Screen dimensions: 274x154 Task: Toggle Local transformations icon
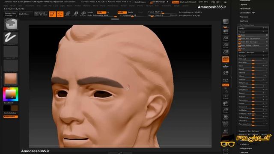pyautogui.click(x=226, y=73)
